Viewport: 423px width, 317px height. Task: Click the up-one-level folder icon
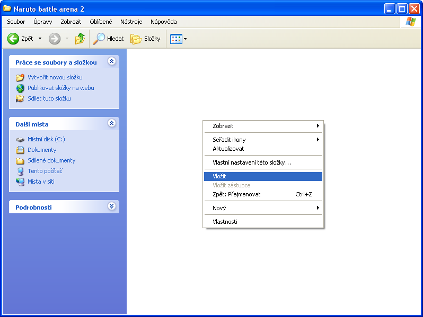point(80,39)
